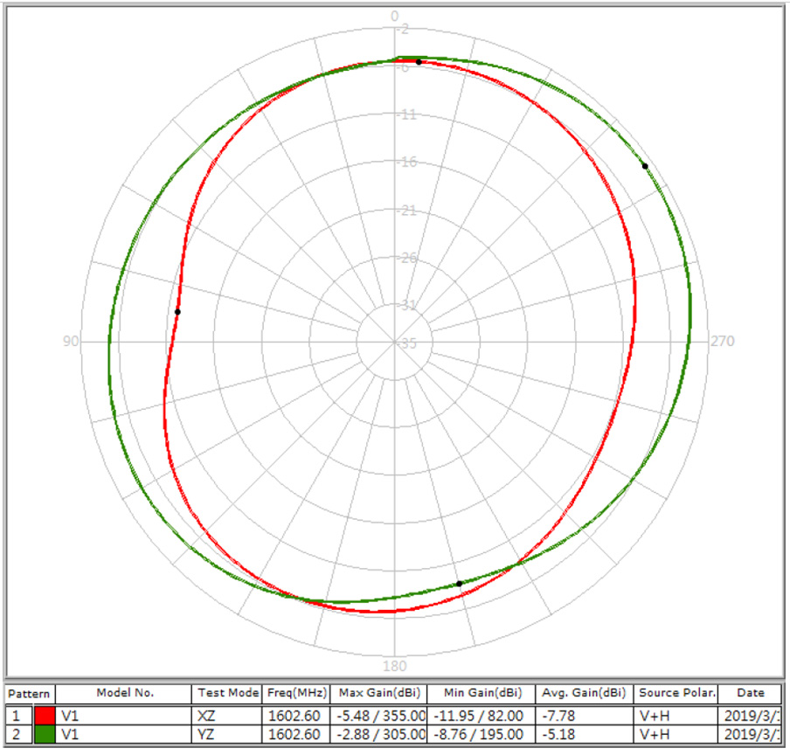Click the -5.48 / 355.00 max gain cell

point(378,714)
